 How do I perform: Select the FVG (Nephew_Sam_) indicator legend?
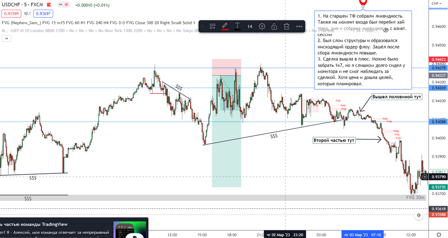click(x=98, y=22)
